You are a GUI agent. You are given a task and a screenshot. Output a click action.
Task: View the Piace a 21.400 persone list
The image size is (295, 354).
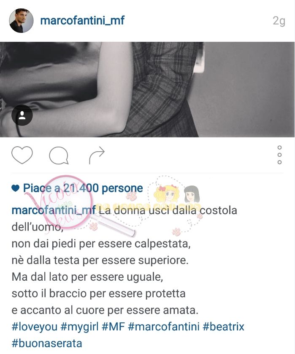[83, 188]
